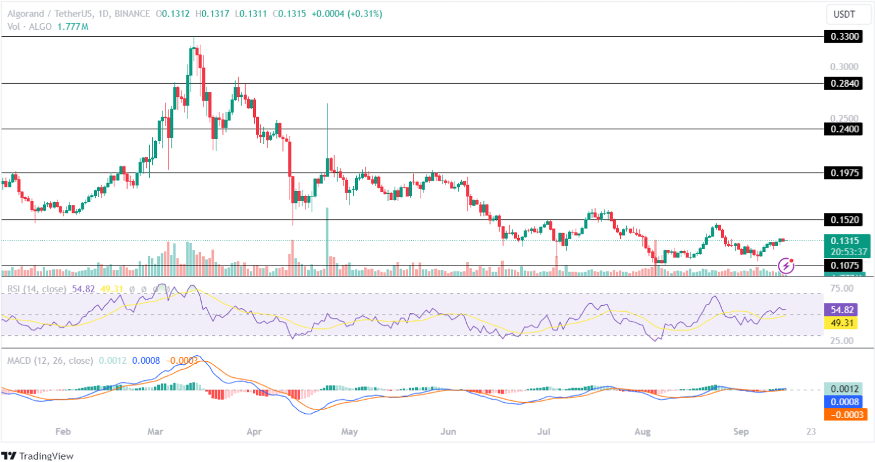The width and height of the screenshot is (875, 462).
Task: Select the open value O0.1312
Action: click(173, 13)
